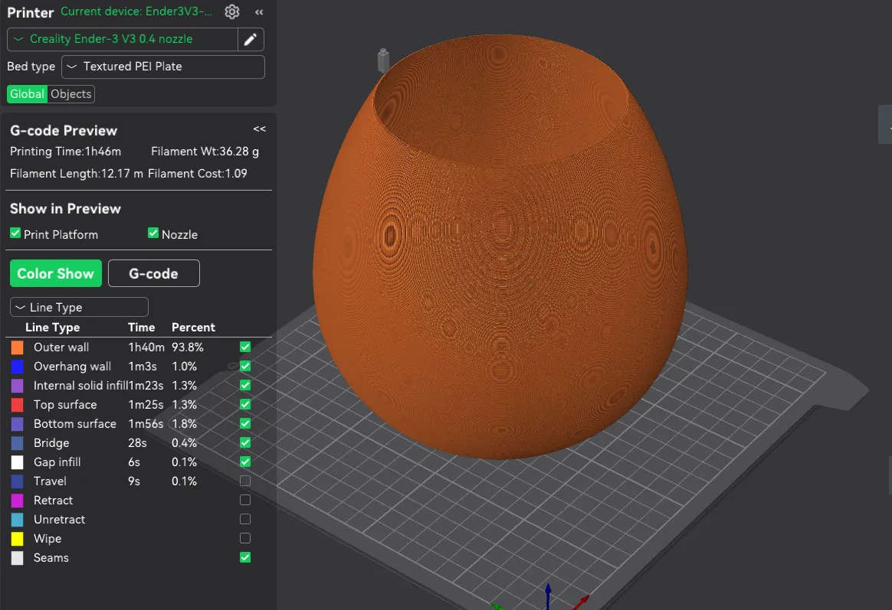Screen dimensions: 892x610
Task: Click the nozzle marker above the model
Action: 383,60
